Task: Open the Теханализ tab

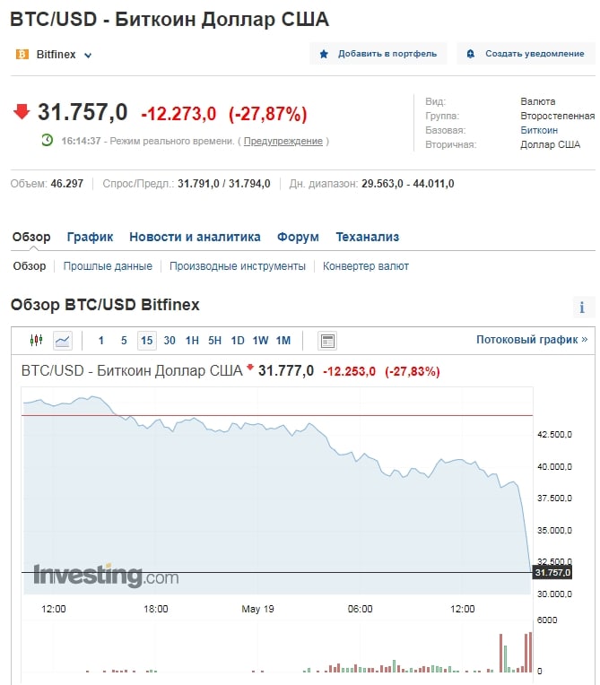Action: [x=368, y=237]
